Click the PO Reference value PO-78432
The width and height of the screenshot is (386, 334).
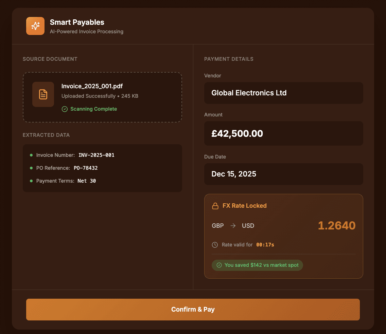[86, 168]
